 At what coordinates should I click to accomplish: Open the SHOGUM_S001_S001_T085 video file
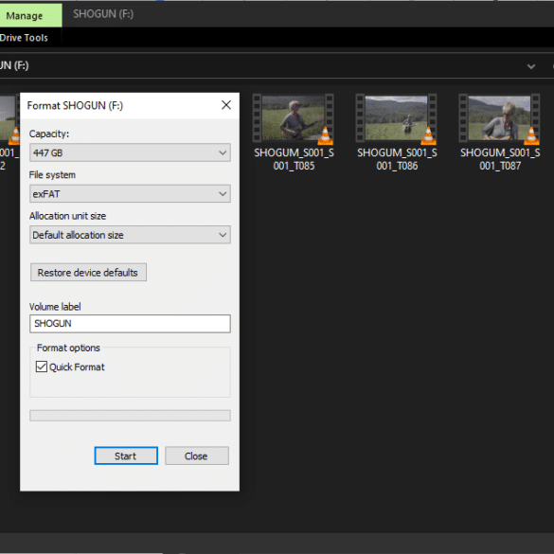(x=294, y=133)
